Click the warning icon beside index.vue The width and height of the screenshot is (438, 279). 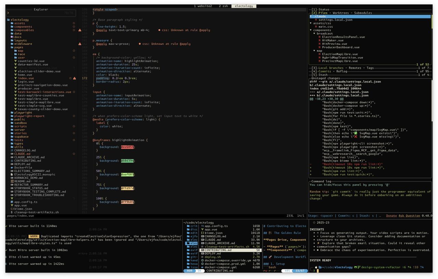click(75, 78)
